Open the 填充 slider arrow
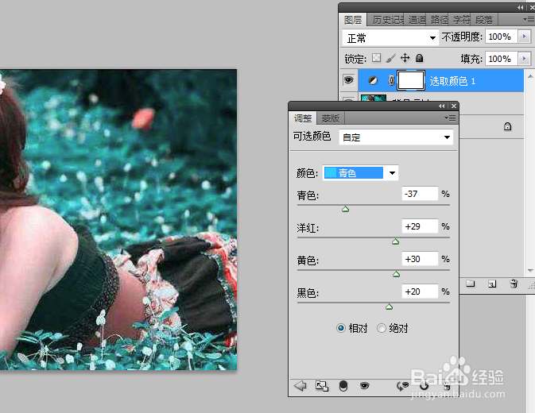This screenshot has width=535, height=413. click(x=524, y=58)
